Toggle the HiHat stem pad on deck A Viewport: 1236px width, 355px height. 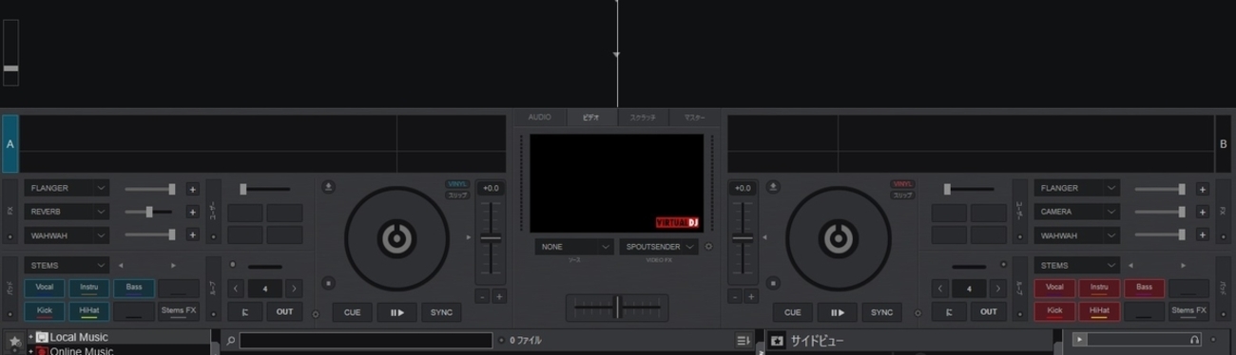pyautogui.click(x=89, y=310)
